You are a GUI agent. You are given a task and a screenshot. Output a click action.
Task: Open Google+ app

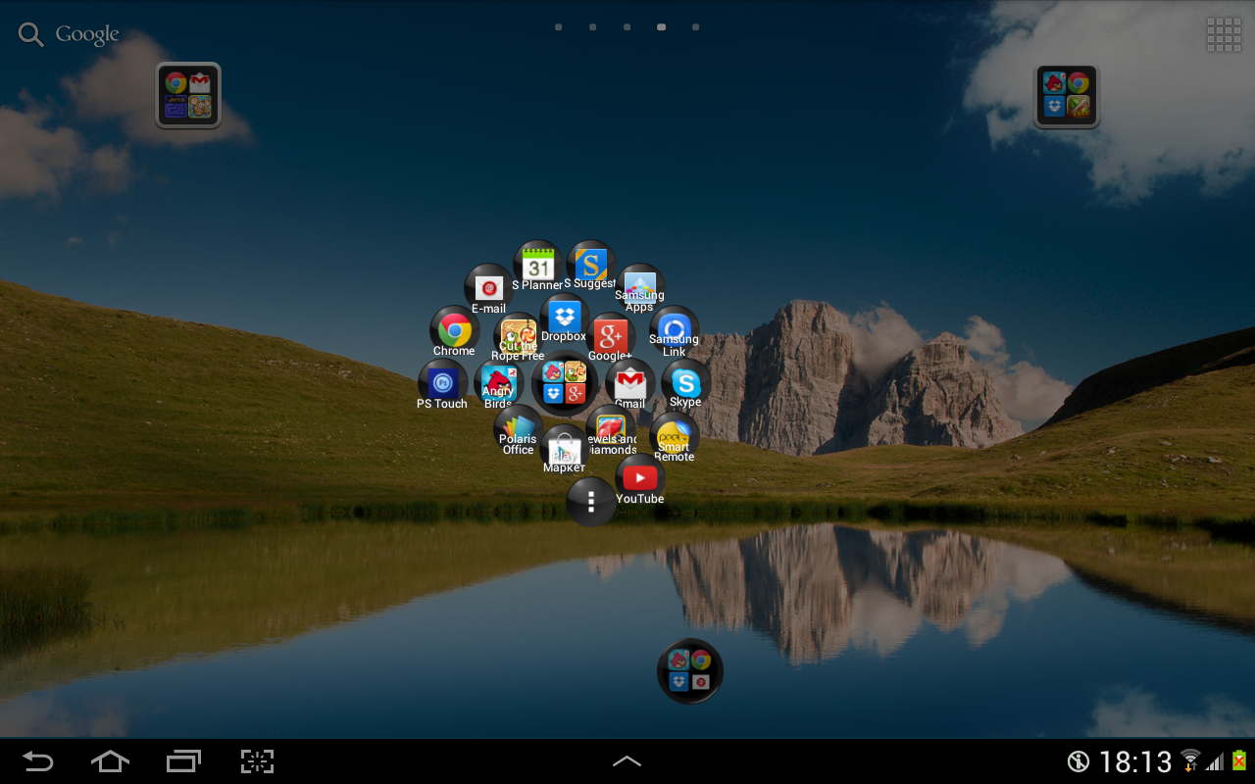(611, 338)
